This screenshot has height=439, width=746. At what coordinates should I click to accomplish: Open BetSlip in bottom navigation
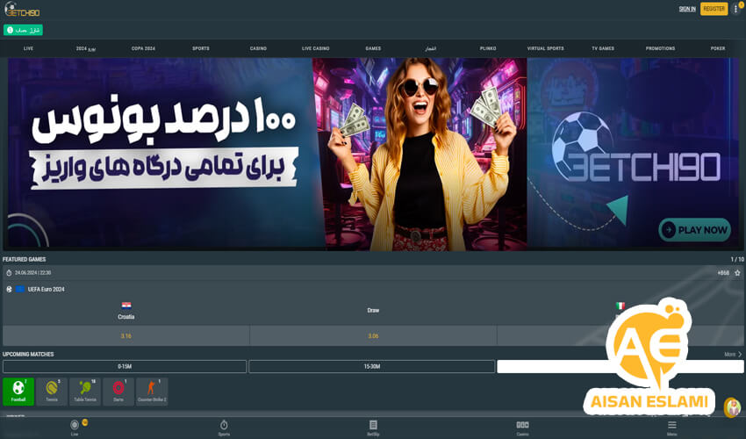pyautogui.click(x=373, y=427)
